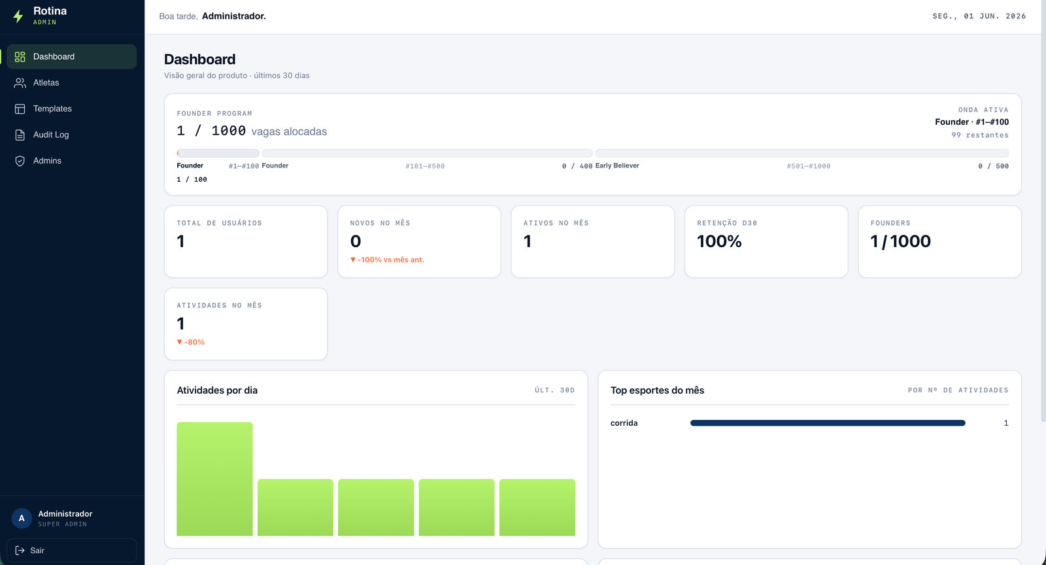Screen dimensions: 1046x565
Task: Click the Rotina lightning bolt logo
Action: point(18,16)
